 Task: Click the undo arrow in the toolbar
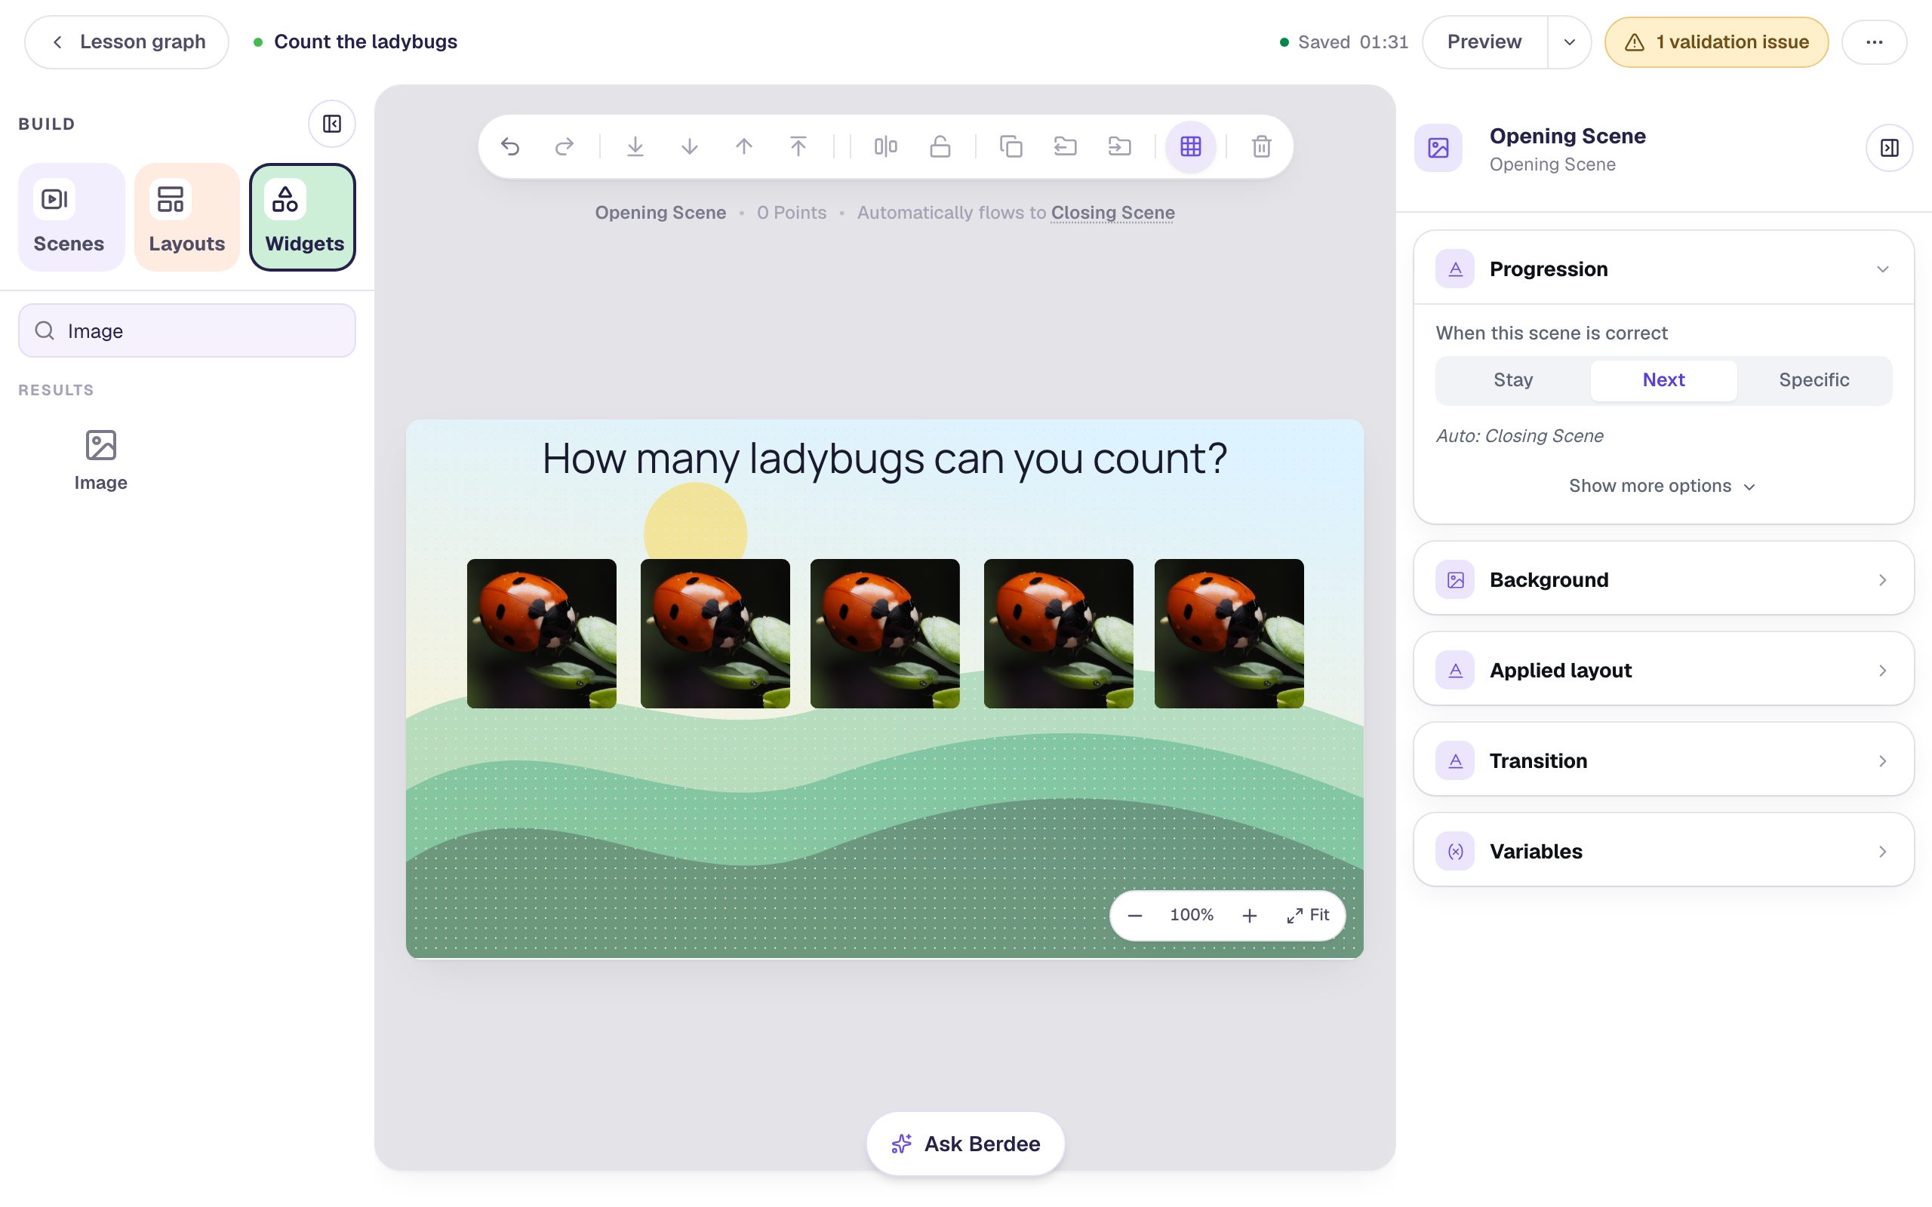coord(510,147)
